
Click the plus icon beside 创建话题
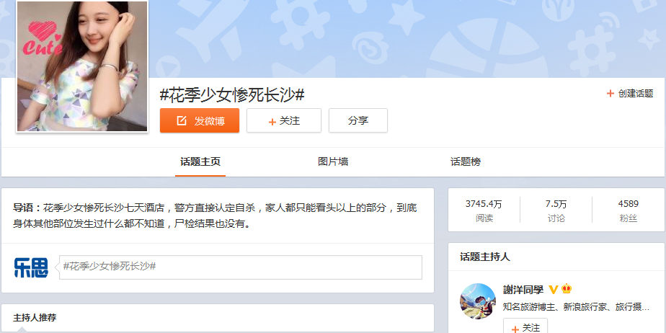click(x=610, y=93)
